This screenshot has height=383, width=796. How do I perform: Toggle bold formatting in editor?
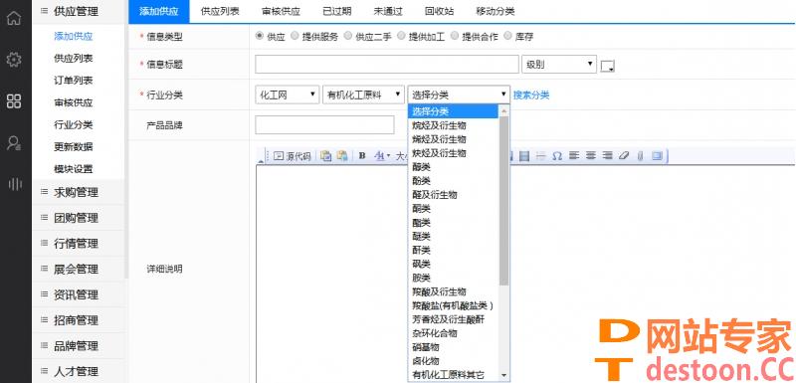tap(362, 156)
